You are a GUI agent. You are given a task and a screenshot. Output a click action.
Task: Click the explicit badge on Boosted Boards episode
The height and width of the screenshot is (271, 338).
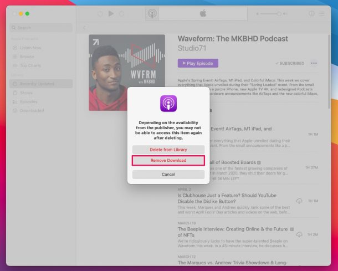259,162
